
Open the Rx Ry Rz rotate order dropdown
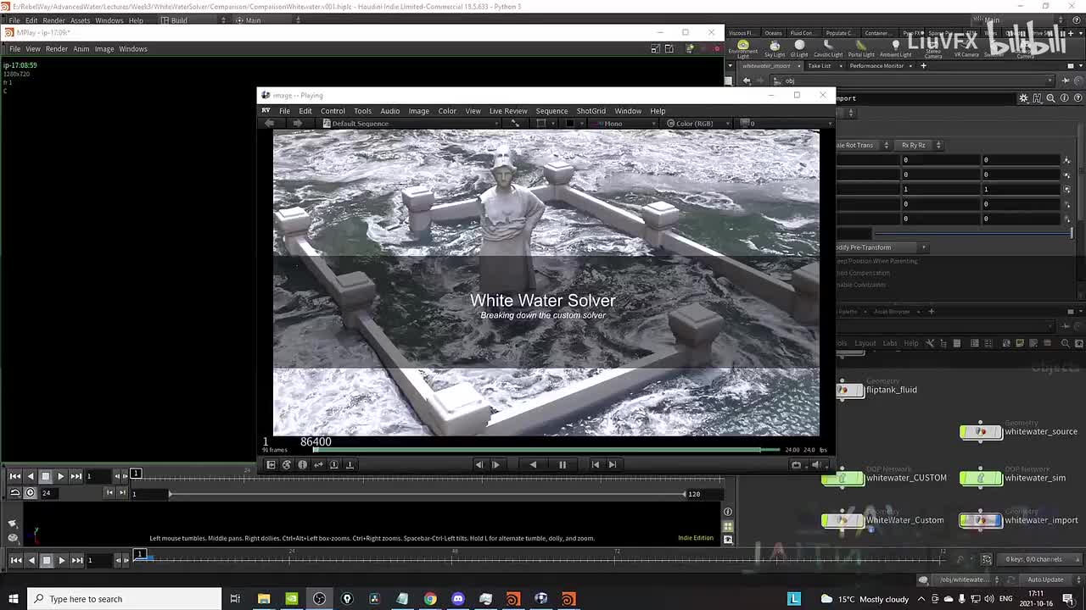pyautogui.click(x=920, y=145)
